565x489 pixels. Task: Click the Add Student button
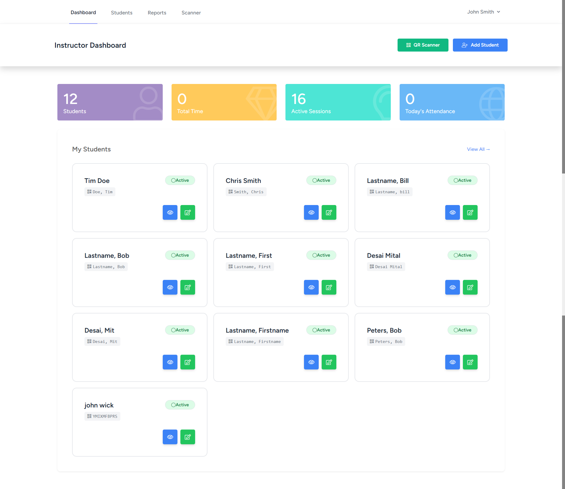[480, 45]
